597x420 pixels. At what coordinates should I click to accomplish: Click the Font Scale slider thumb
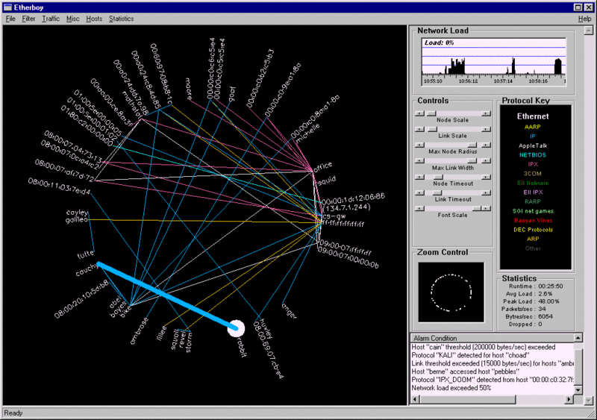pyautogui.click(x=477, y=209)
